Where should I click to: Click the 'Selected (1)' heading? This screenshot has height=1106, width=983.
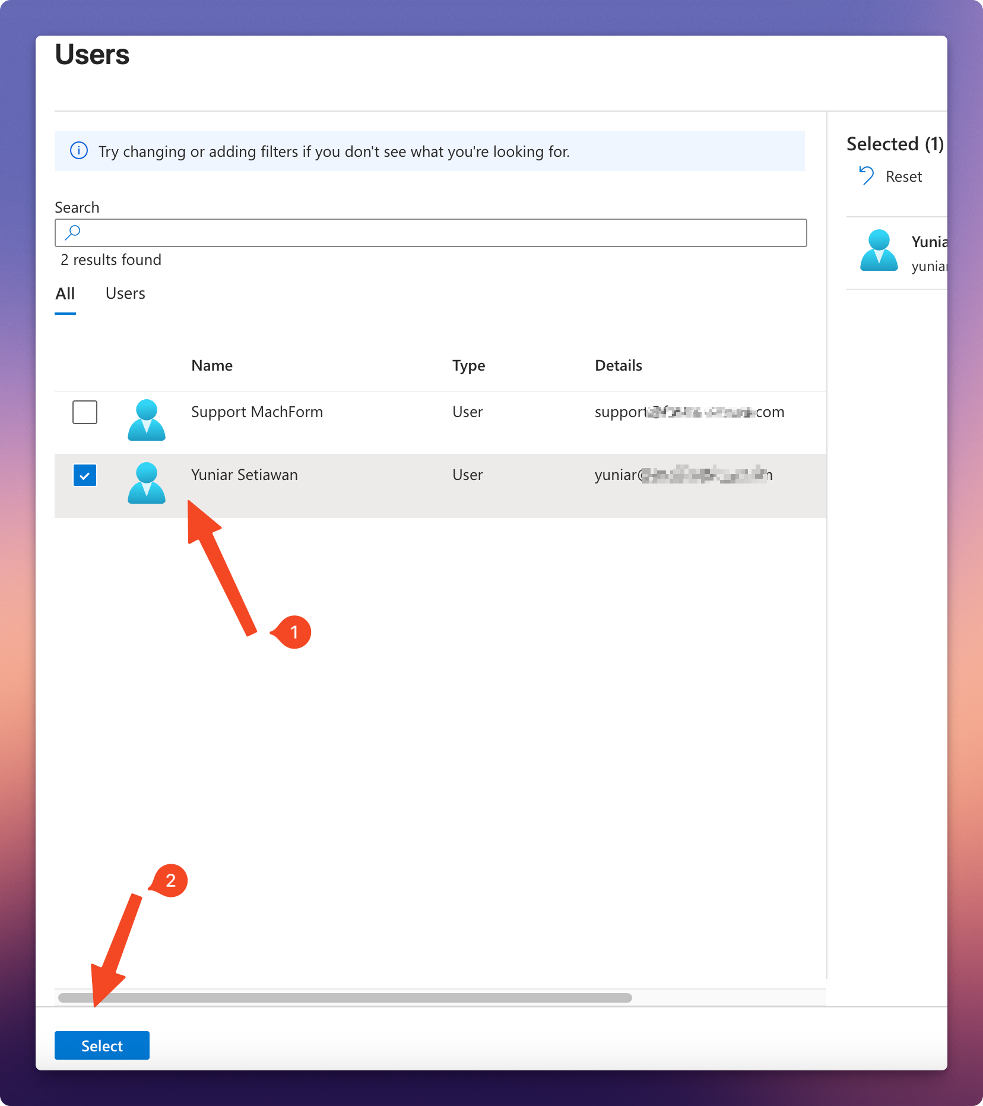pos(895,144)
